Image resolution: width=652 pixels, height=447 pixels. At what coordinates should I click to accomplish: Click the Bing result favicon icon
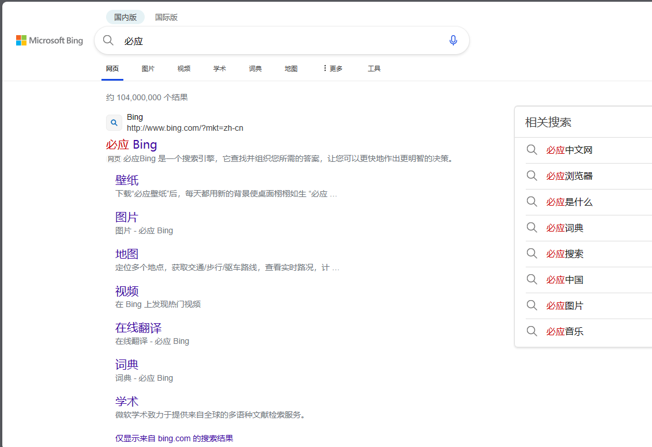pos(114,123)
